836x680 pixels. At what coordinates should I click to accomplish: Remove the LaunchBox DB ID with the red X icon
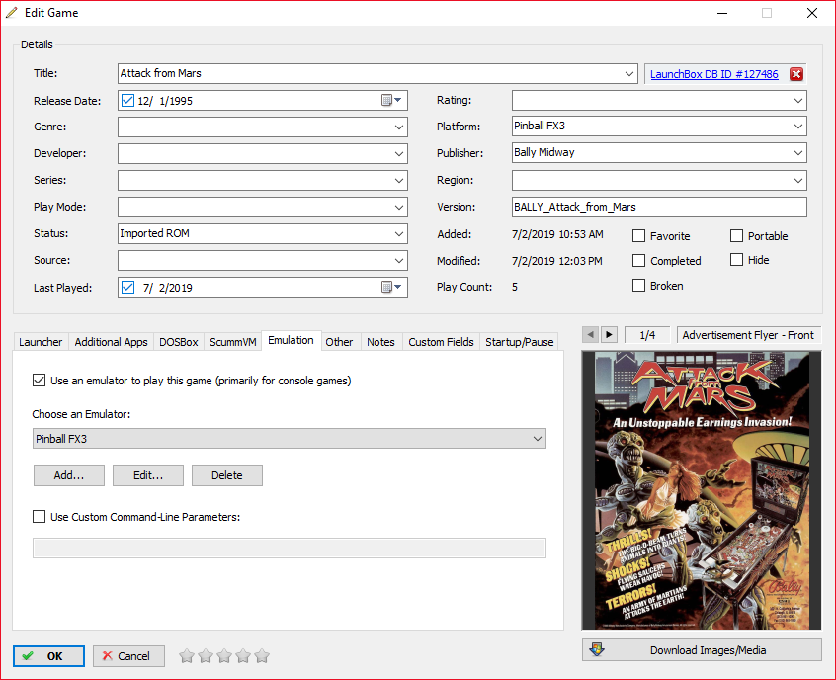[796, 74]
